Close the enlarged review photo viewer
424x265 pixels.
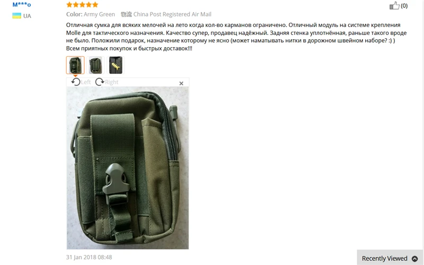[181, 83]
